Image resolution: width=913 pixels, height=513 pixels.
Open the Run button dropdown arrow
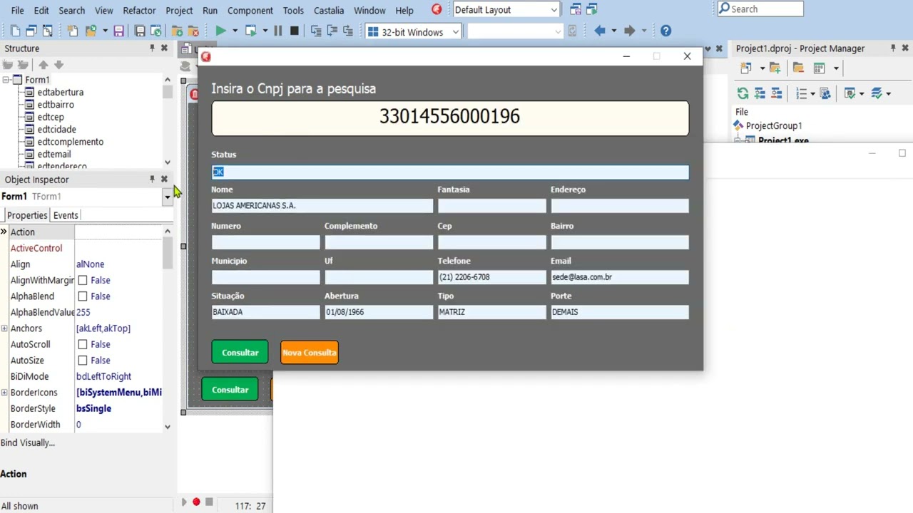pos(235,31)
